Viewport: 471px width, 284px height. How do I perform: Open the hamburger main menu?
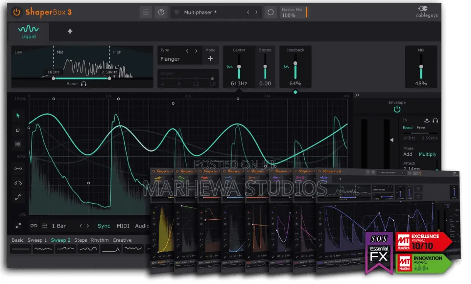pyautogui.click(x=146, y=12)
